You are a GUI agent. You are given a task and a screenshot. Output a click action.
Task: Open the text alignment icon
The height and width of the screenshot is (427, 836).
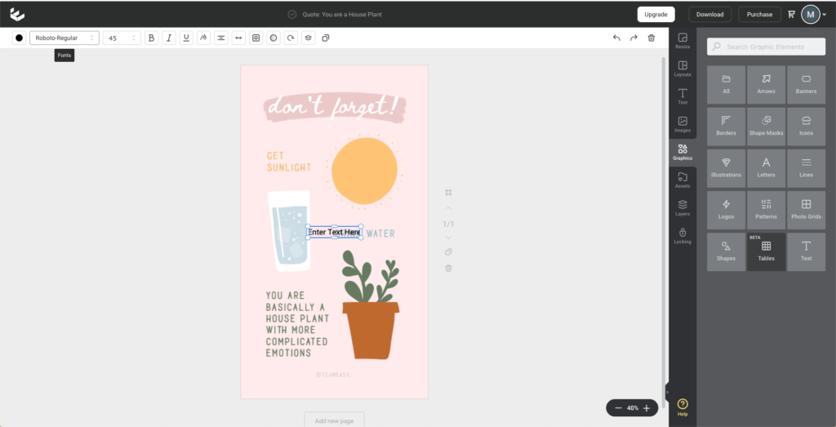(220, 38)
